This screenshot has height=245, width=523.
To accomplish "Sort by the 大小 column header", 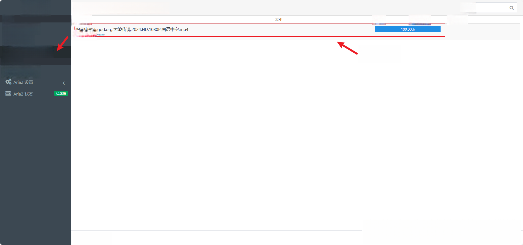I will click(279, 19).
